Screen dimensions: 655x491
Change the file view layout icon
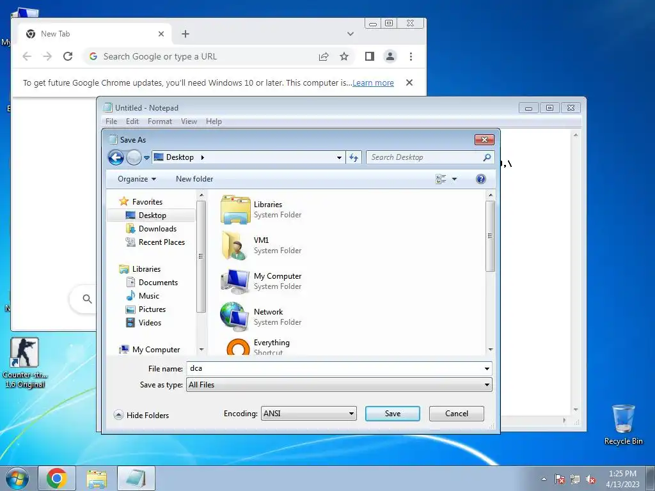[x=441, y=179]
